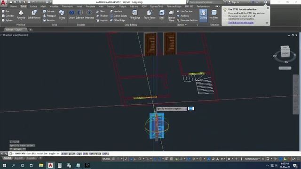Select the Cylinder primitive tool
Image resolution: width=301 pixels, height=169 pixels.
click(8, 15)
